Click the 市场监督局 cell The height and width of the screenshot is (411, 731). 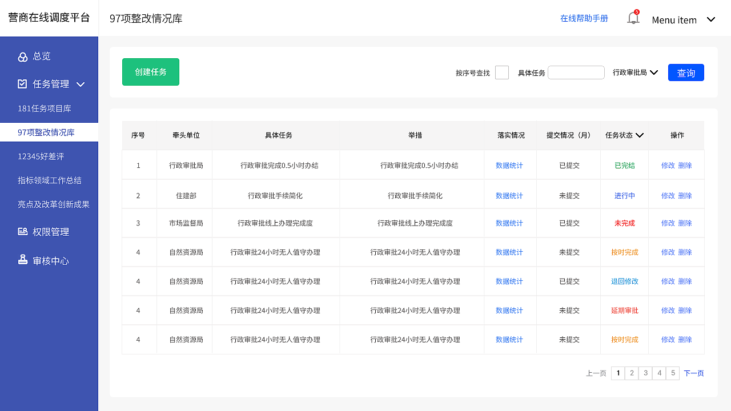tap(186, 223)
